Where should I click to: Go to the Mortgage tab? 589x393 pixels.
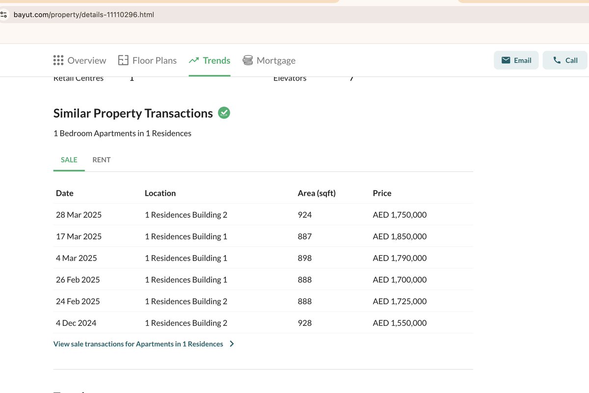tap(269, 60)
